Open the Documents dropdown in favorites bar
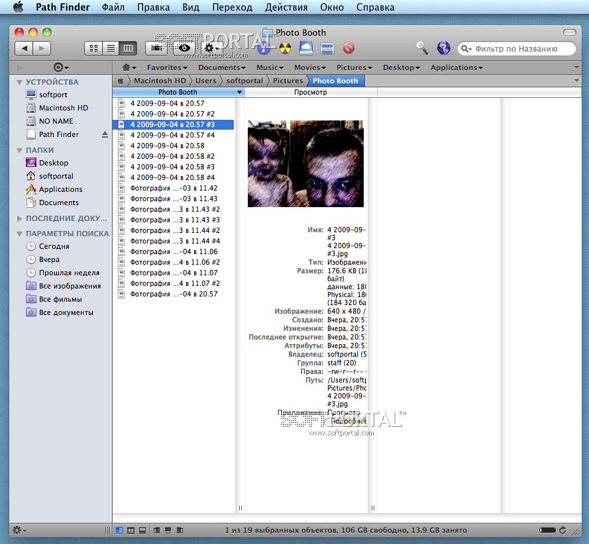The width and height of the screenshot is (589, 544). 222,68
